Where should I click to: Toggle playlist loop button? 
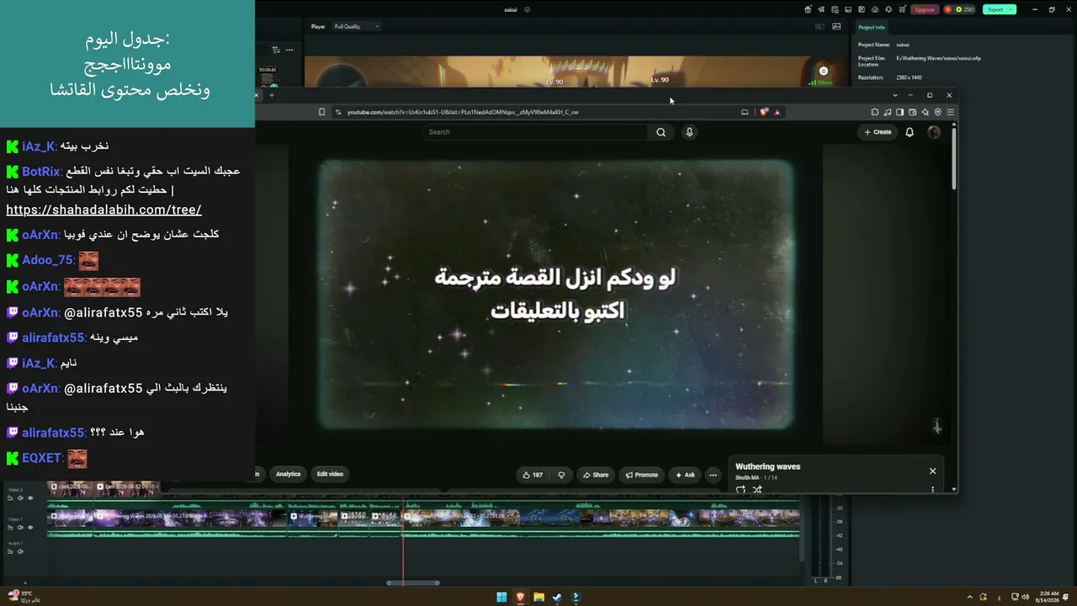740,489
